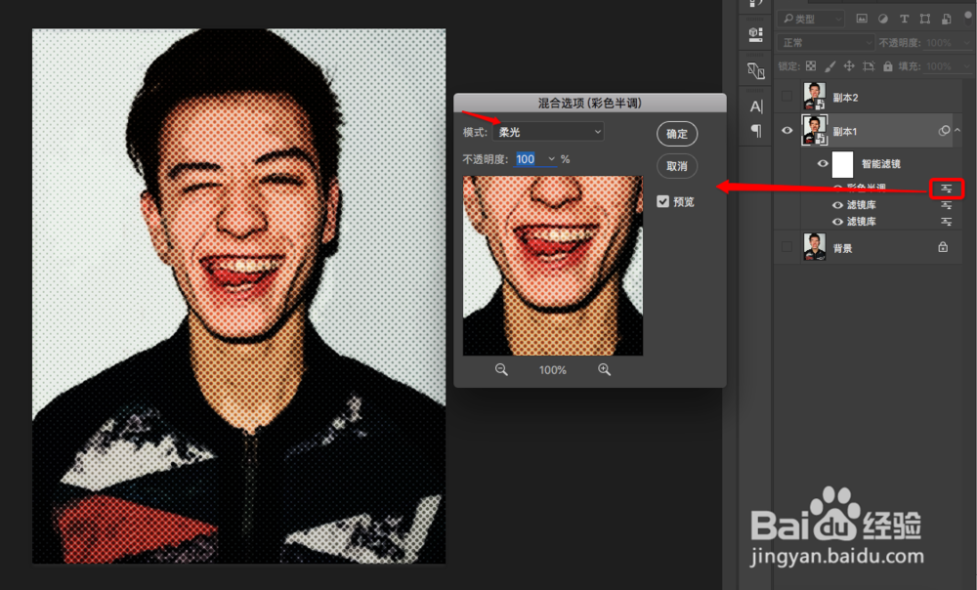Lock transparent pixels checkerboard icon
977x590 pixels.
[x=811, y=66]
